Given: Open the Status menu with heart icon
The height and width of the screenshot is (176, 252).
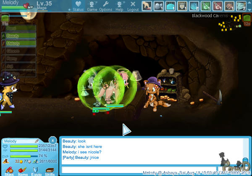Looking at the screenshot, I should (78, 5).
